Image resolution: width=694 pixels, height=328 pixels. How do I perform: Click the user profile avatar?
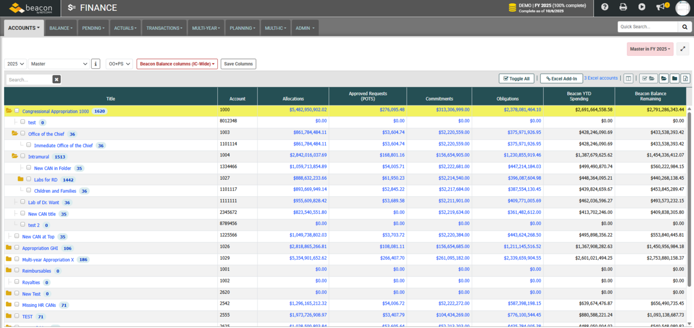coord(682,8)
